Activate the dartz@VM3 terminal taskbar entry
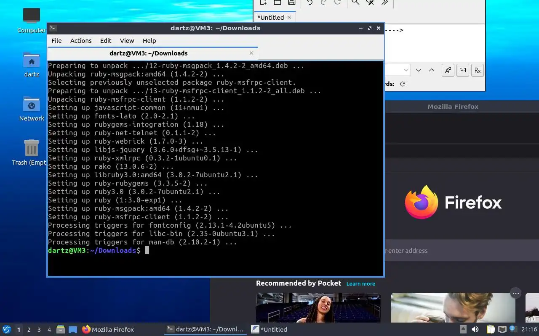This screenshot has height=336, width=539. (205, 330)
